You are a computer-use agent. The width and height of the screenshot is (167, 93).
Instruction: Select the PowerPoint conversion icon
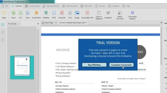(x=36, y=15)
